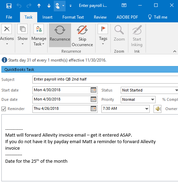
Task: Click the Start Inking pen icon
Action: (x=137, y=35)
